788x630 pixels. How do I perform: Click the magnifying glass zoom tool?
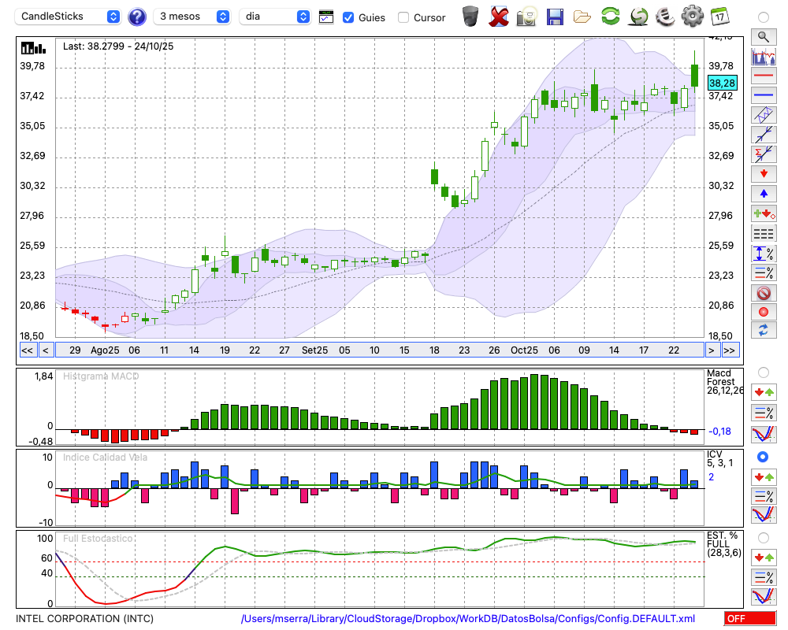click(x=763, y=36)
